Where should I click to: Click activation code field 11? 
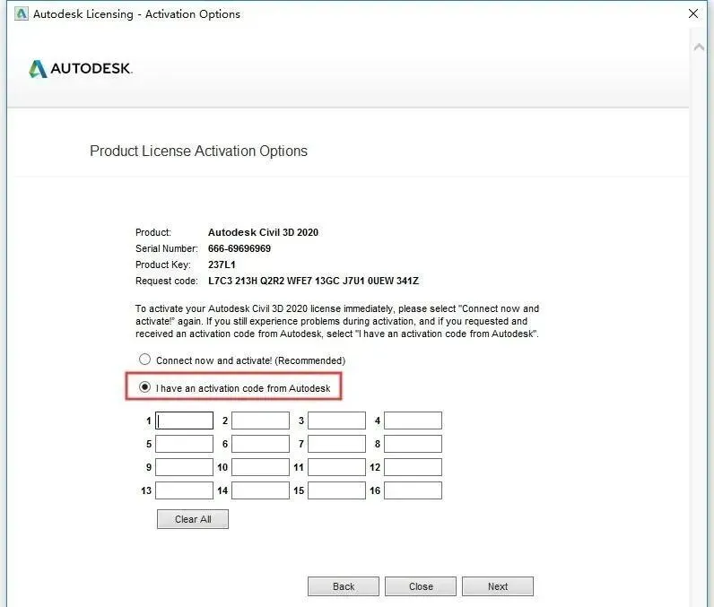(x=336, y=467)
